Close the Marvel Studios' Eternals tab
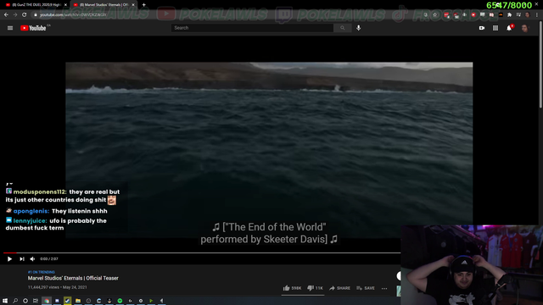 (133, 5)
